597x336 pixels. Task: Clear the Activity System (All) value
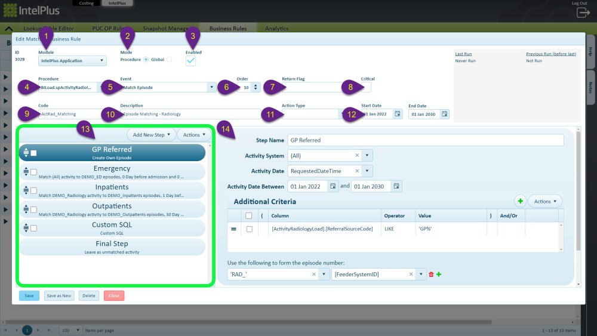pos(357,155)
